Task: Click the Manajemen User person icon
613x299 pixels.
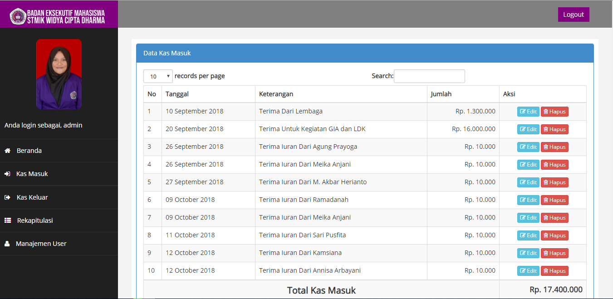Action: tap(7, 244)
